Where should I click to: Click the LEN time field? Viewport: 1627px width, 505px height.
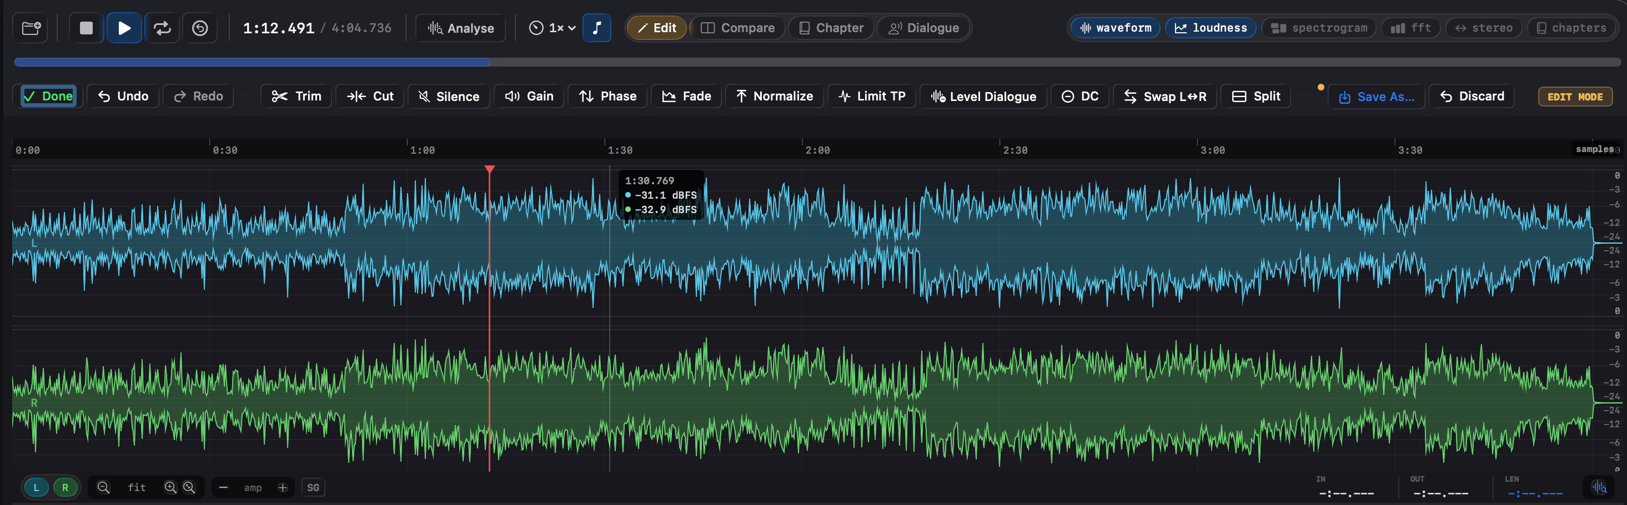click(1535, 493)
